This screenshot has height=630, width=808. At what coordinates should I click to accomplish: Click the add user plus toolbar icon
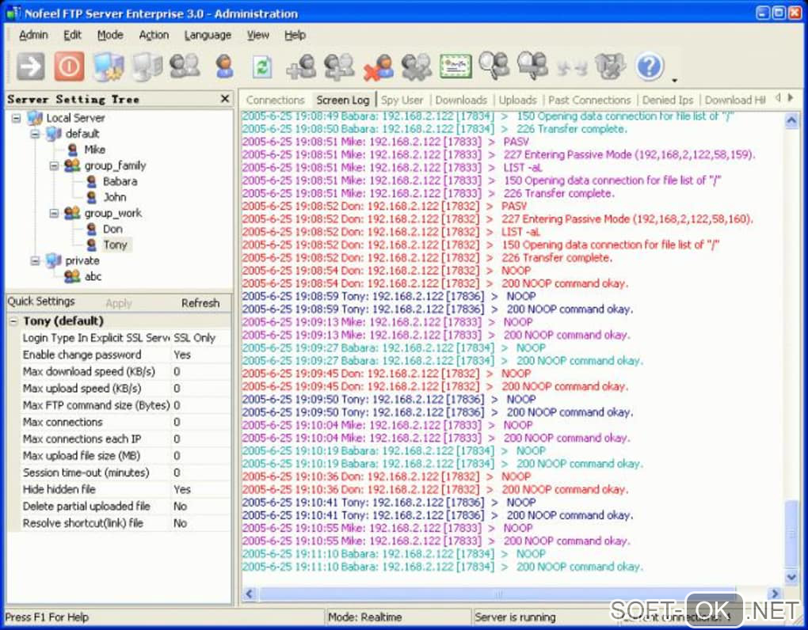click(x=302, y=67)
